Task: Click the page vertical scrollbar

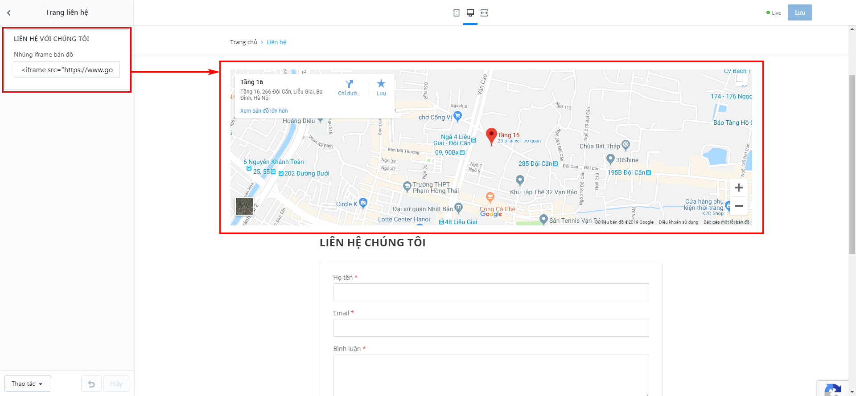Action: [852, 165]
